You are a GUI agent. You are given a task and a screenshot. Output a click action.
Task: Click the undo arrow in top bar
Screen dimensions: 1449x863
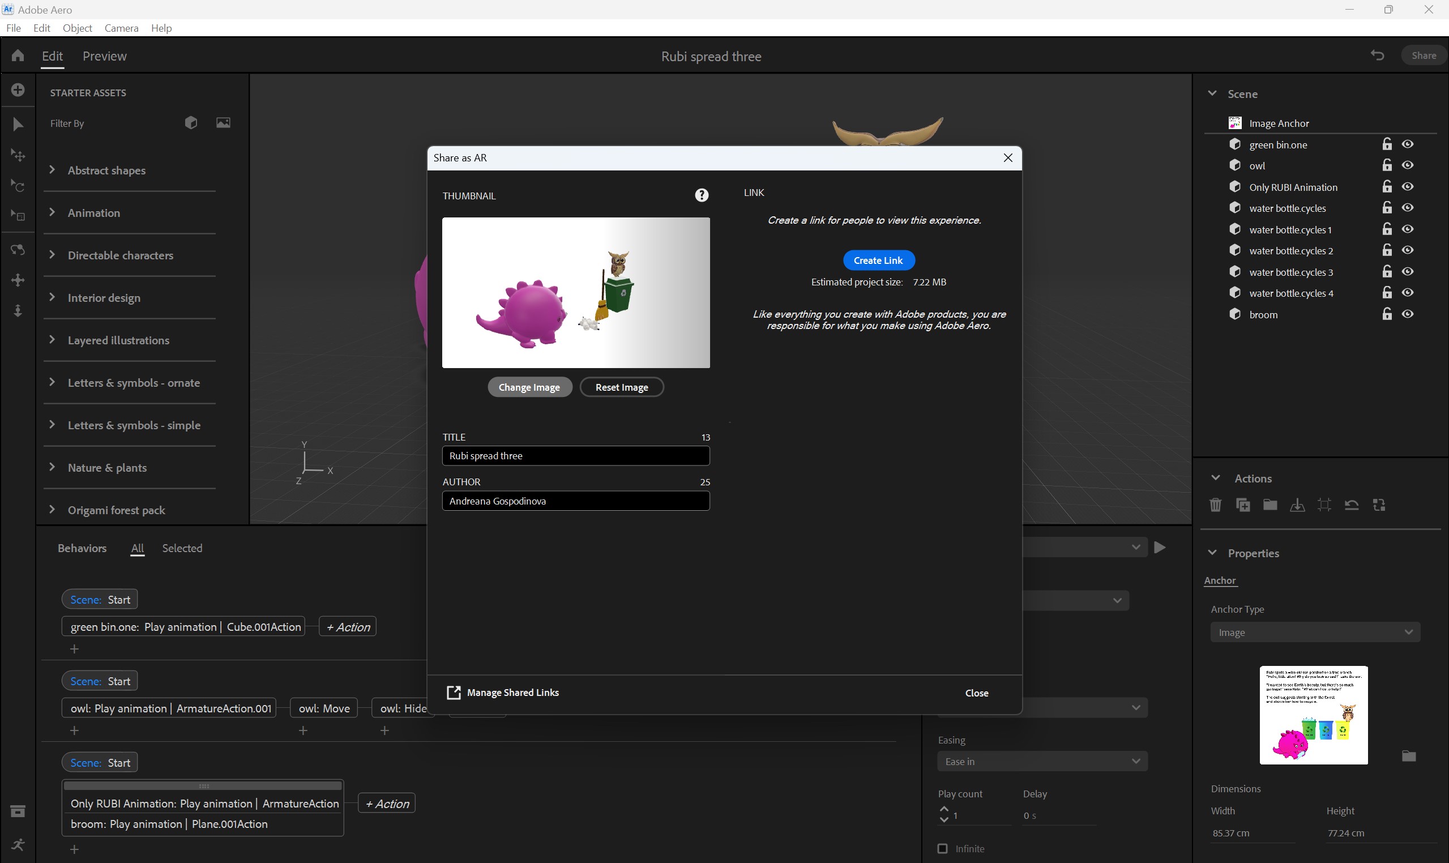[x=1377, y=55]
